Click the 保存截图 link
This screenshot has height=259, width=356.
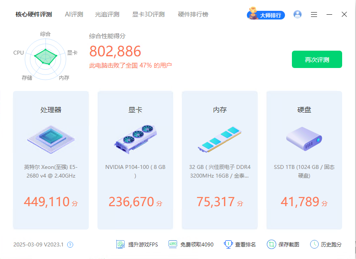click(x=289, y=244)
